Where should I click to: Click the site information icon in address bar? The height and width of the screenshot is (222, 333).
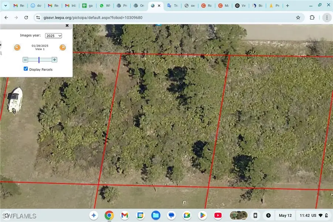38,17
